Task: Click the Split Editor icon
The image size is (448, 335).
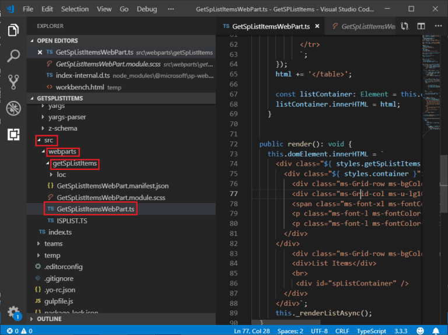Action: tap(421, 26)
